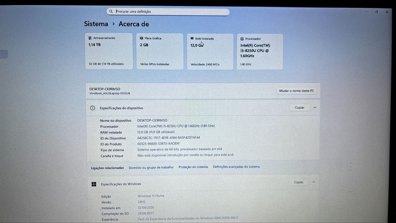Go back to Sistema breadcrumb
Viewport: 396px width, 223px height.
96,24
